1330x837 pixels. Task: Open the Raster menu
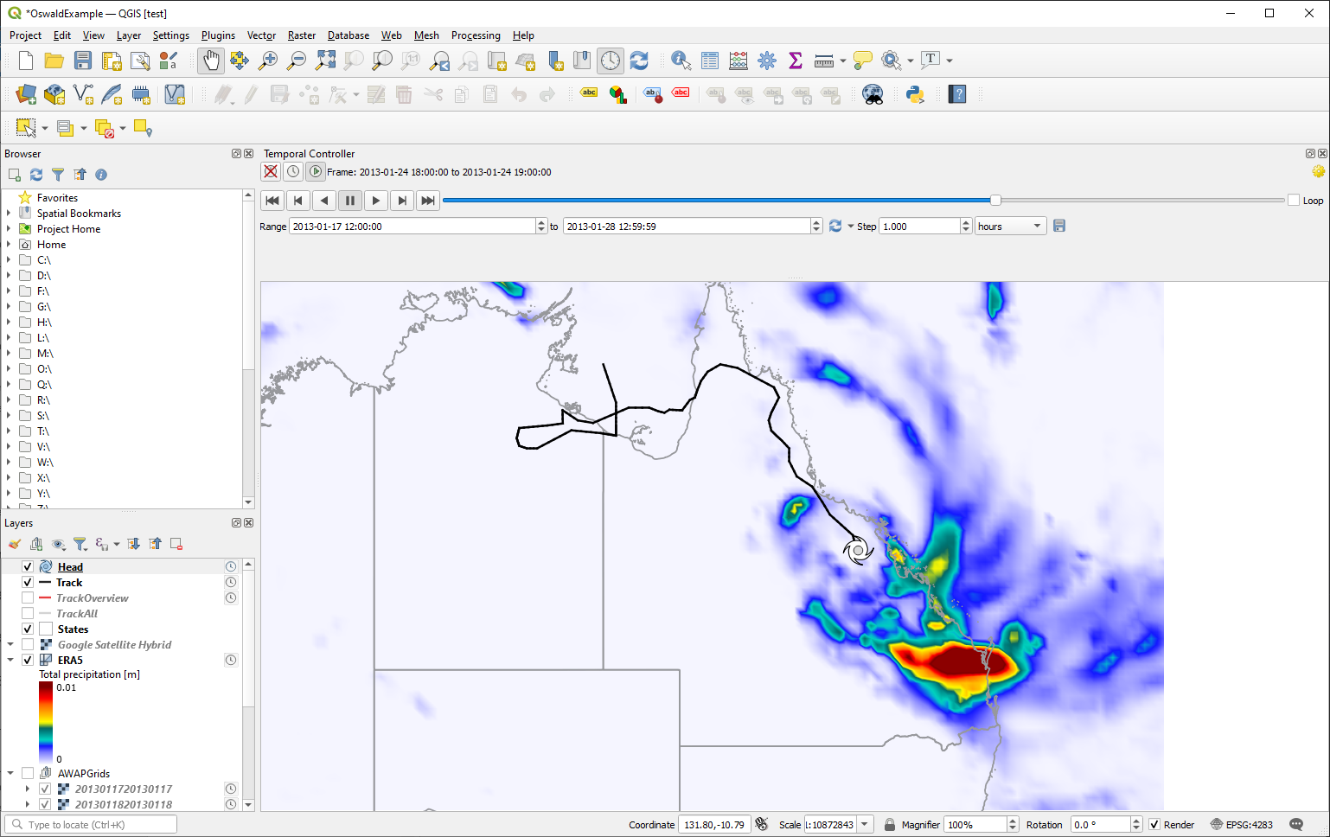click(302, 35)
